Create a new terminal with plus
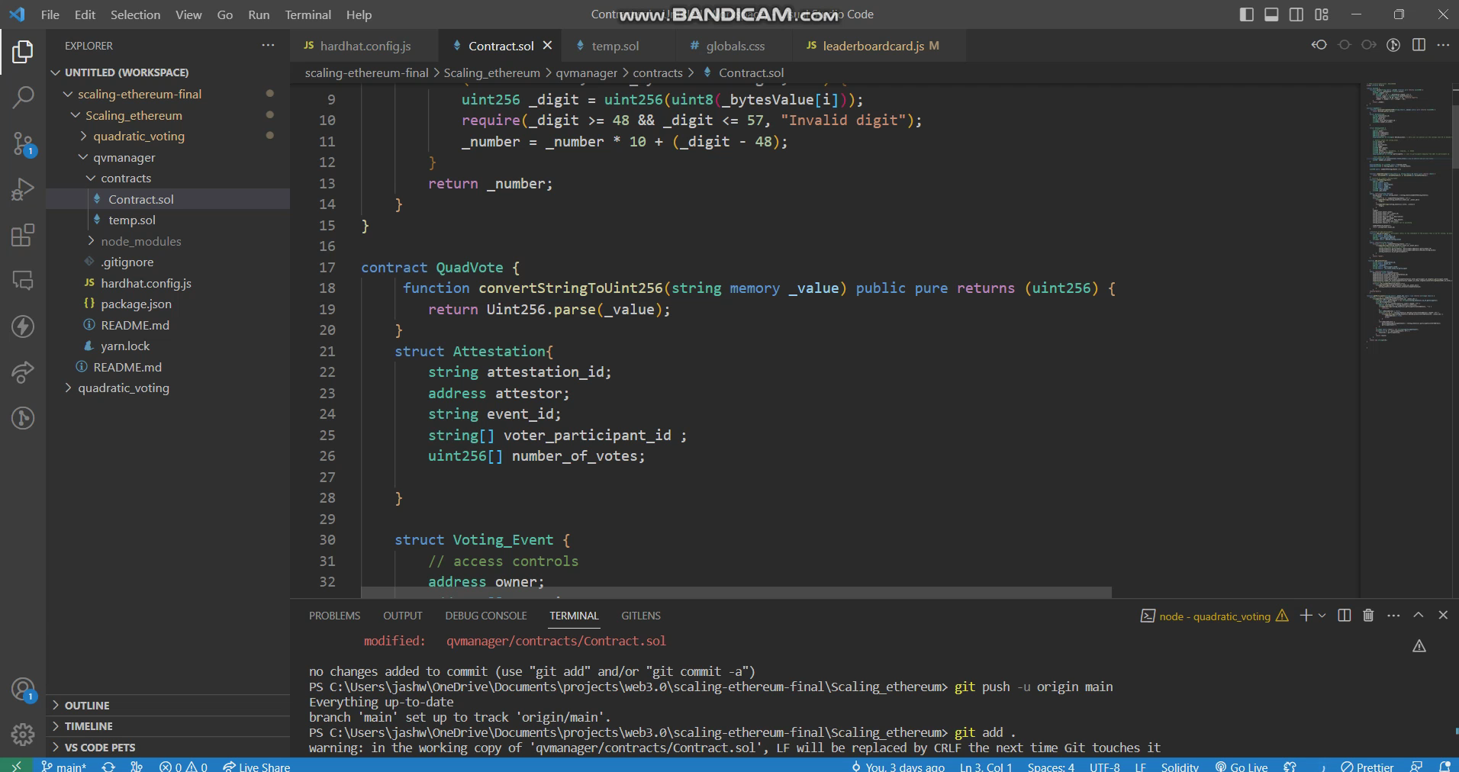This screenshot has width=1459, height=772. point(1306,615)
